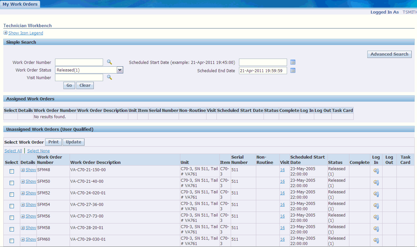This screenshot has height=247, width=417.
Task: Show details for work order SFM56
Action: coord(29,216)
